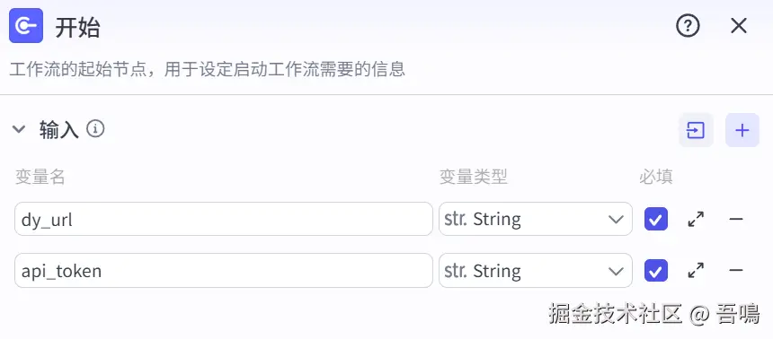This screenshot has width=773, height=339.
Task: Remove the dy_url variable with minus
Action: tap(736, 219)
